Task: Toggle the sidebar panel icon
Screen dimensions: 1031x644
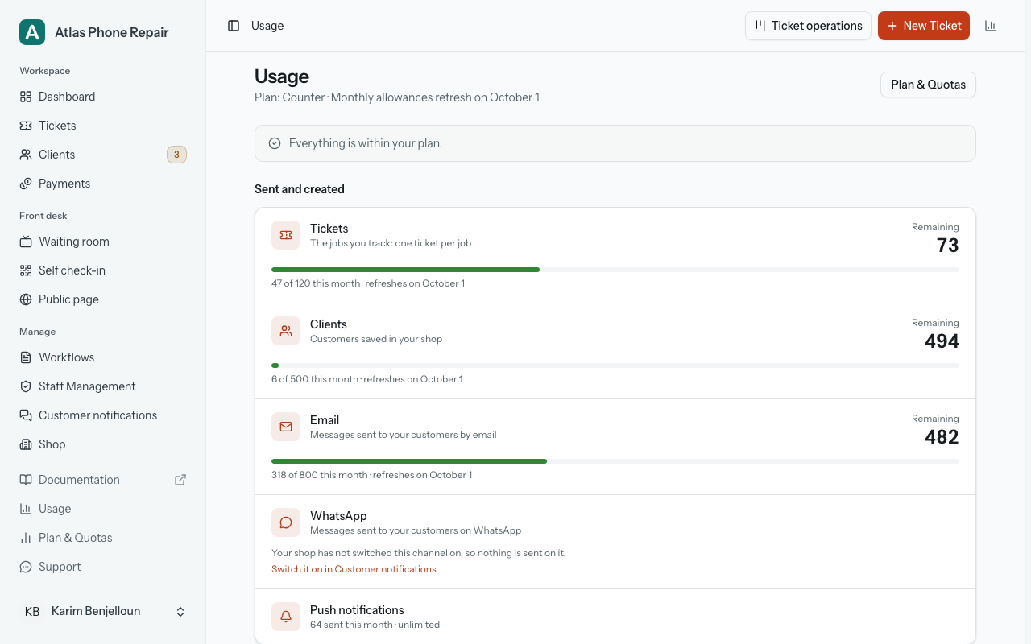Action: coord(234,26)
